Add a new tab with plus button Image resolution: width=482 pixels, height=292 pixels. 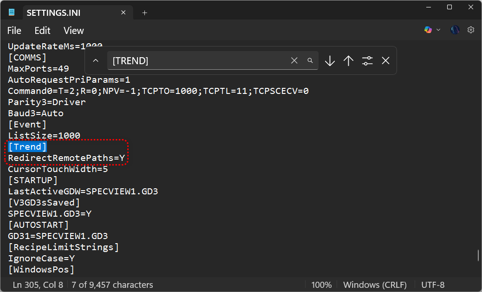[144, 13]
